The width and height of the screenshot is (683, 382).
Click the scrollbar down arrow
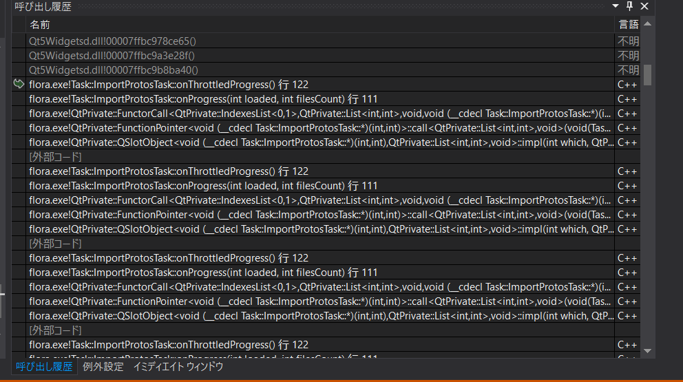647,351
